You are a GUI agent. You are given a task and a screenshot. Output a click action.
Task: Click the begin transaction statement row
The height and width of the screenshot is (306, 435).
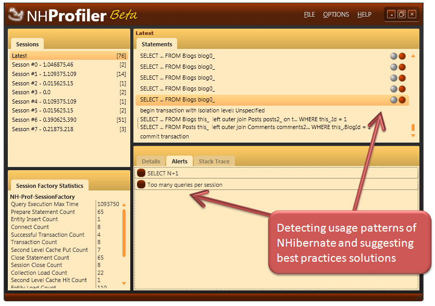(x=272, y=110)
